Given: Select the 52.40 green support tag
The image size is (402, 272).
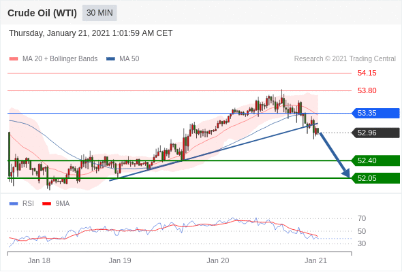Looking at the screenshot, I should (x=375, y=160).
